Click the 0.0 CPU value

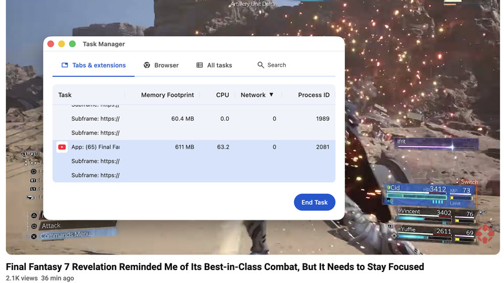click(x=225, y=119)
